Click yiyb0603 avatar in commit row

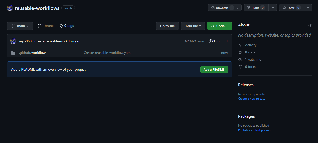click(x=13, y=41)
